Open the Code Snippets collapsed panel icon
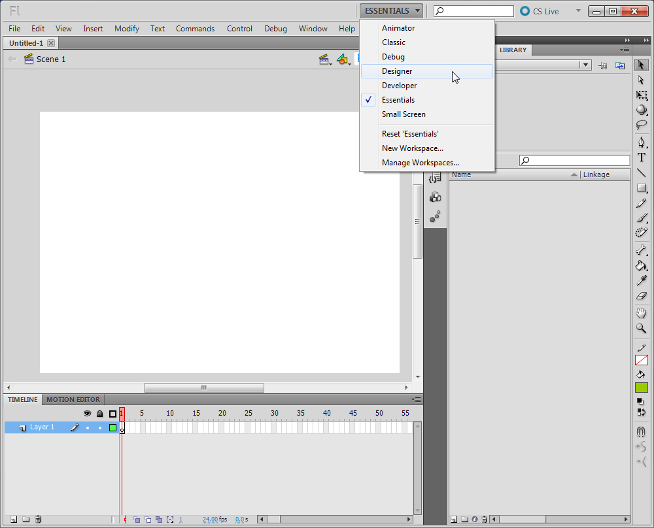The image size is (654, 528). (435, 178)
